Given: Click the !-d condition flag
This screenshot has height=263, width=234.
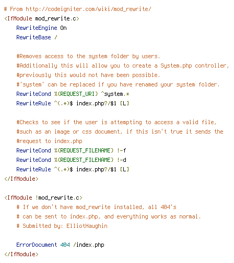Looking at the screenshot, I should coord(122,160).
